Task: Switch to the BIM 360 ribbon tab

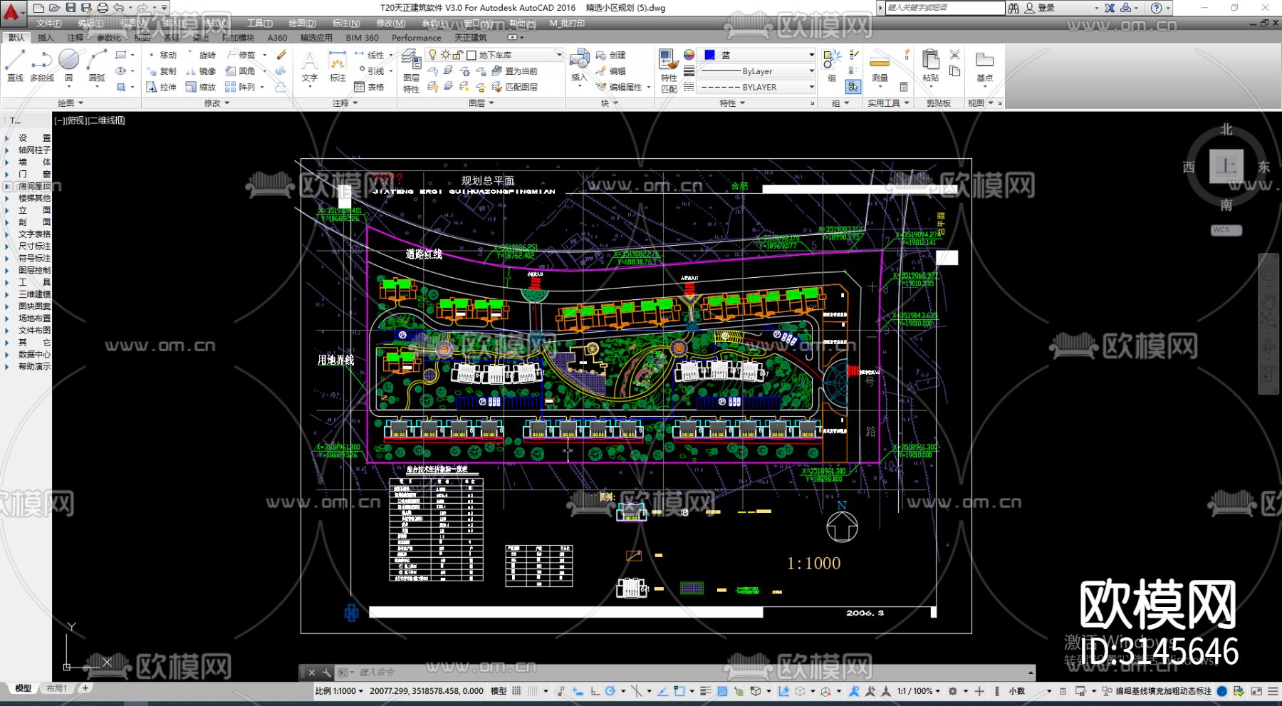Action: click(x=362, y=38)
